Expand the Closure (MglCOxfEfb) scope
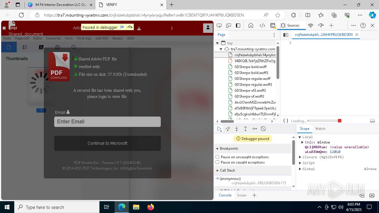The image size is (379, 213). (300, 157)
